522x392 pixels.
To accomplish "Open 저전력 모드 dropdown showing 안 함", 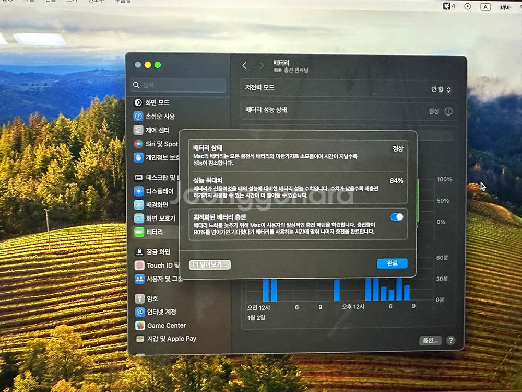I will click(441, 89).
